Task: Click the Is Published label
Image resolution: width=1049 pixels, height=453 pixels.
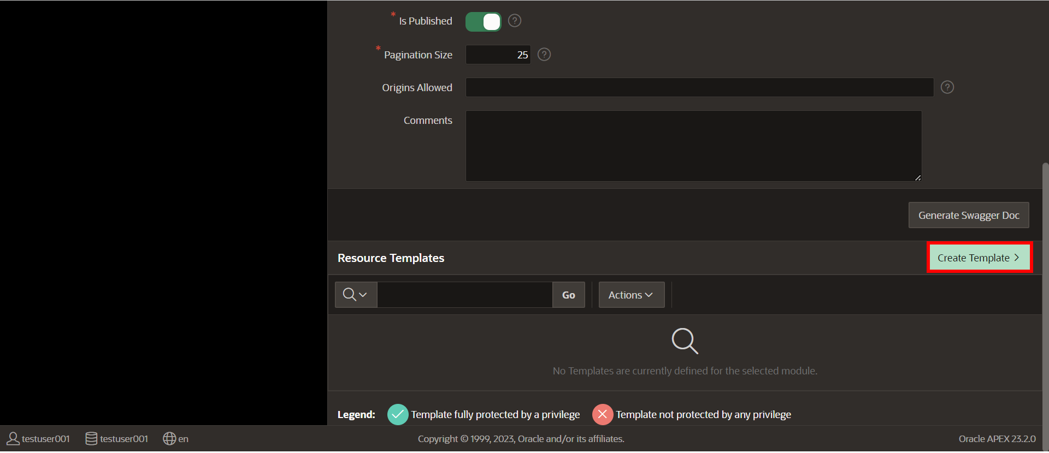Action: click(x=426, y=21)
